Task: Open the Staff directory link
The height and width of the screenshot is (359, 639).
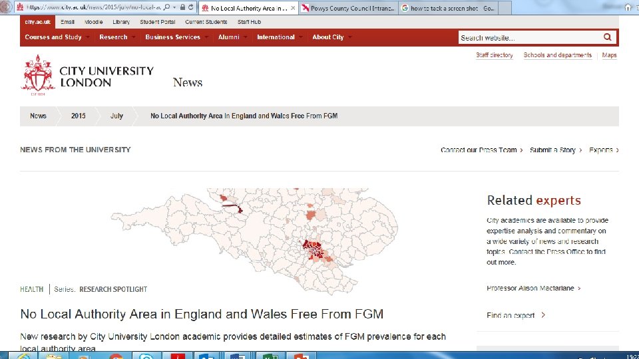Action: click(x=495, y=55)
